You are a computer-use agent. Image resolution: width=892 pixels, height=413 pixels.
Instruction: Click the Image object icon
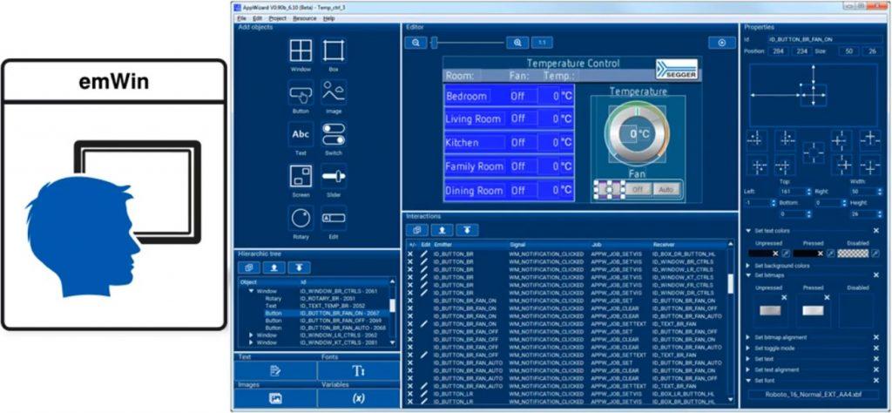tap(334, 92)
